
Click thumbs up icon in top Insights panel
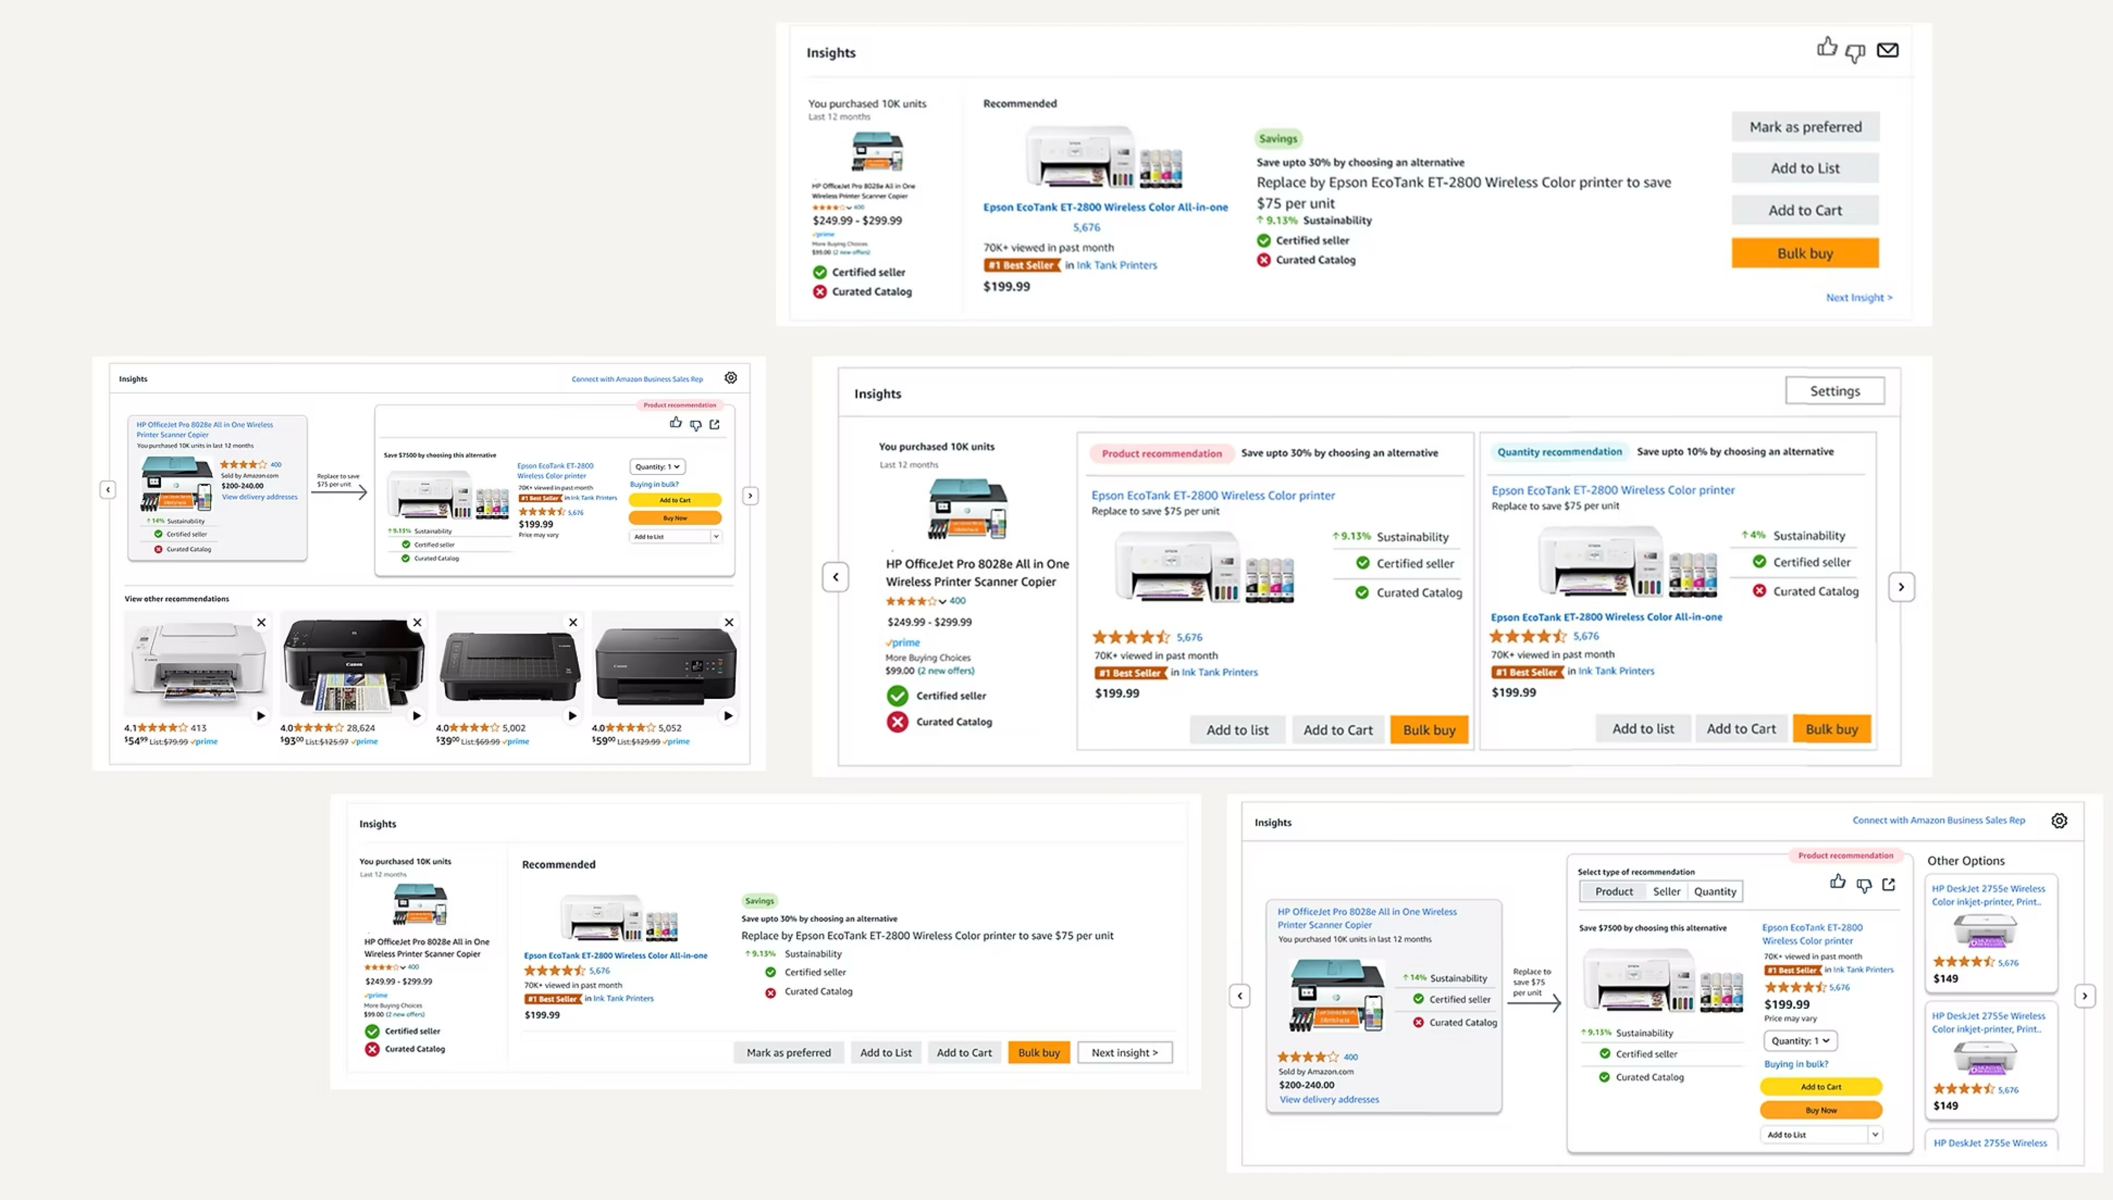[1827, 47]
